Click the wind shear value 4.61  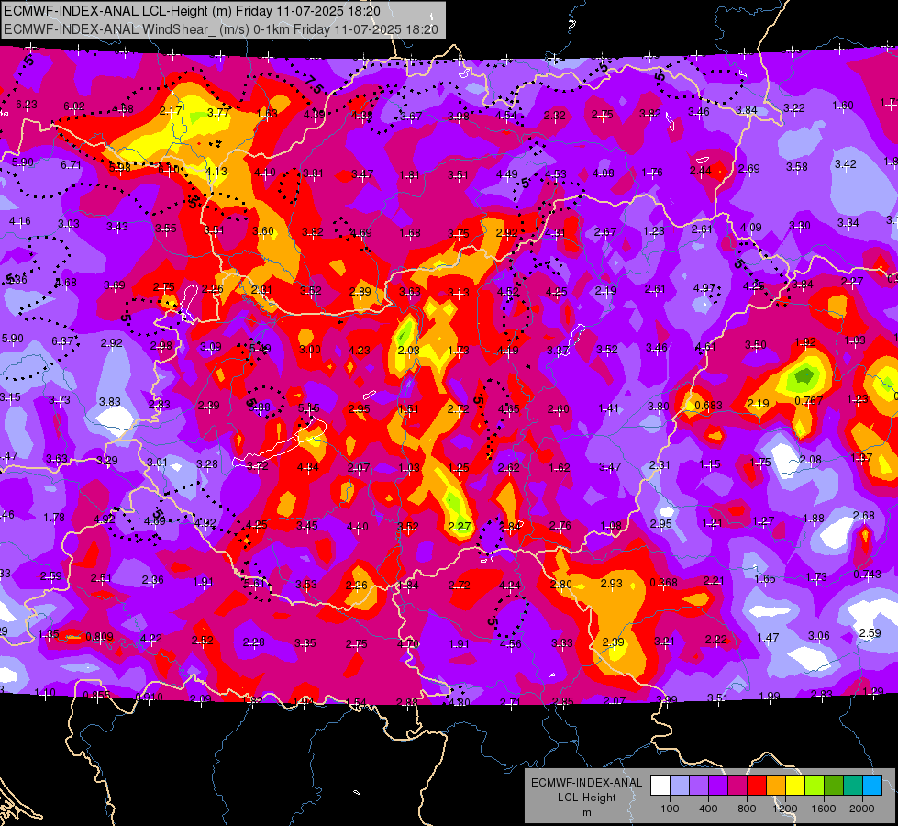coord(705,347)
